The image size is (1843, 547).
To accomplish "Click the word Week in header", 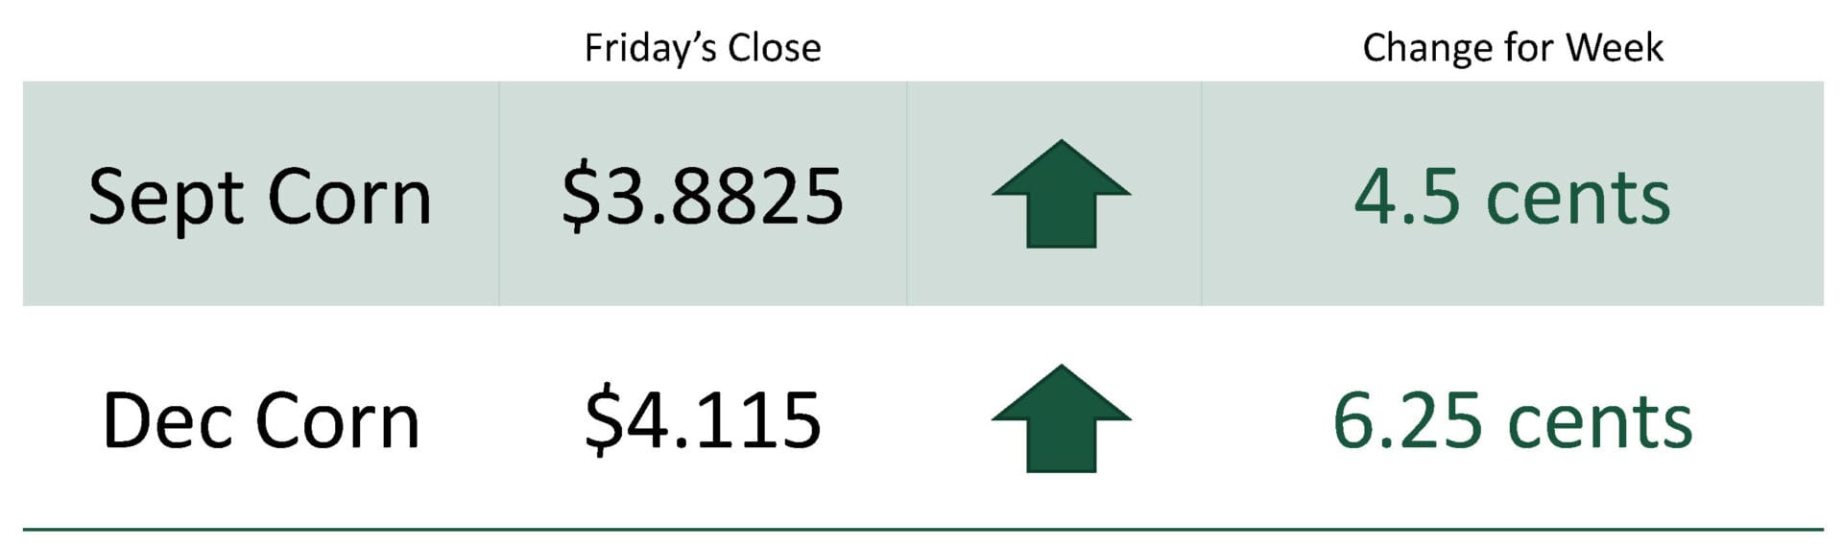I will pos(1615,47).
